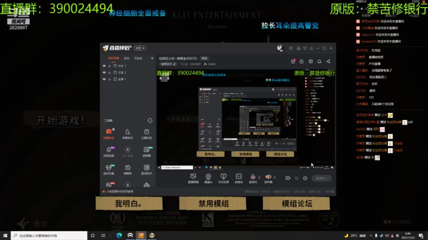
Task: Switch to the second scene tab
Action: (x=126, y=58)
